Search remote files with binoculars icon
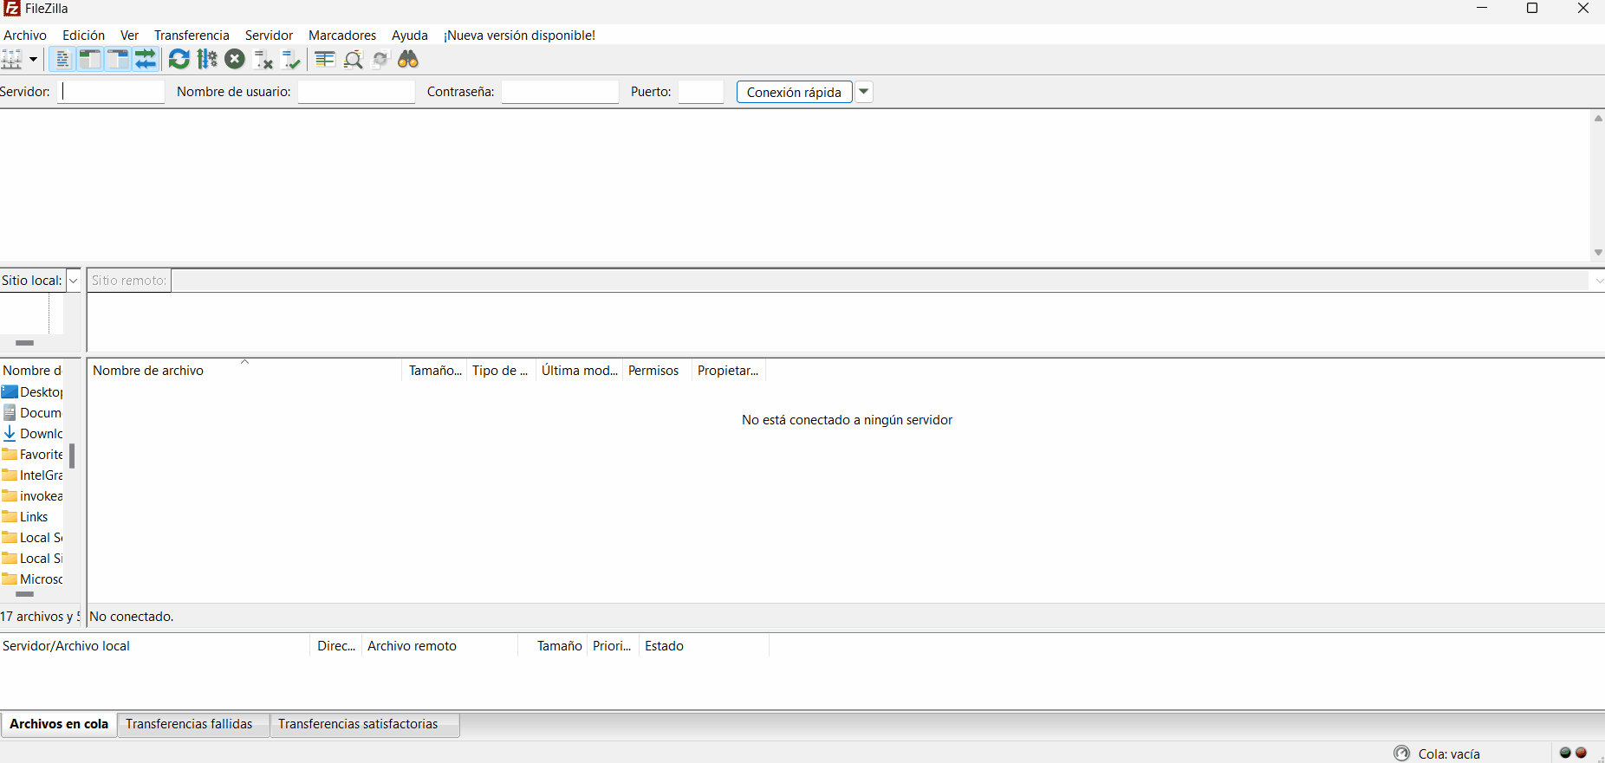The image size is (1605, 763). 408,60
